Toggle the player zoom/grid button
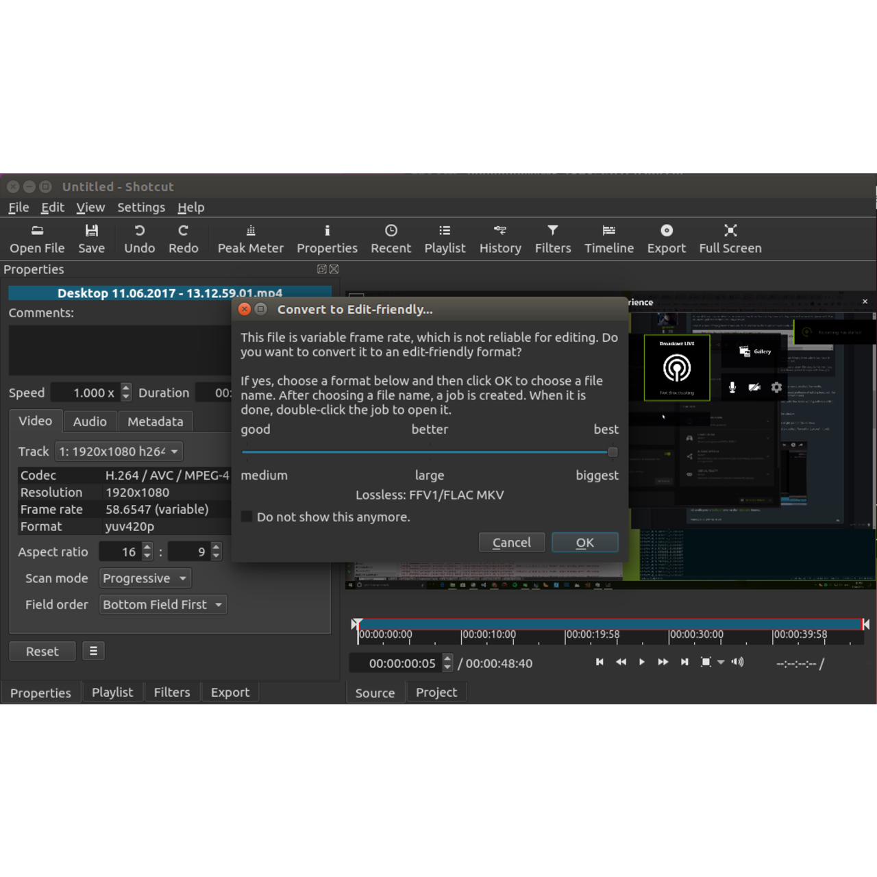This screenshot has width=877, height=877. [x=706, y=662]
